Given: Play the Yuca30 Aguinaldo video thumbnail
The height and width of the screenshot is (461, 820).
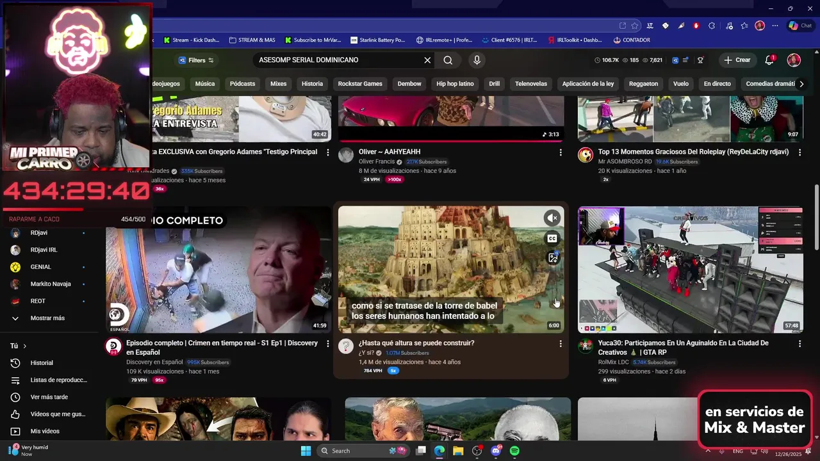Looking at the screenshot, I should pos(690,270).
